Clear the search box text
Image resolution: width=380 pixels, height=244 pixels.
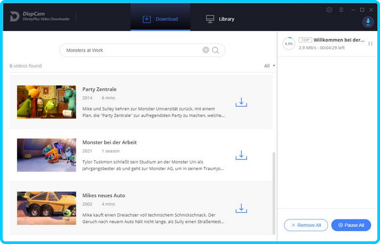[206, 50]
